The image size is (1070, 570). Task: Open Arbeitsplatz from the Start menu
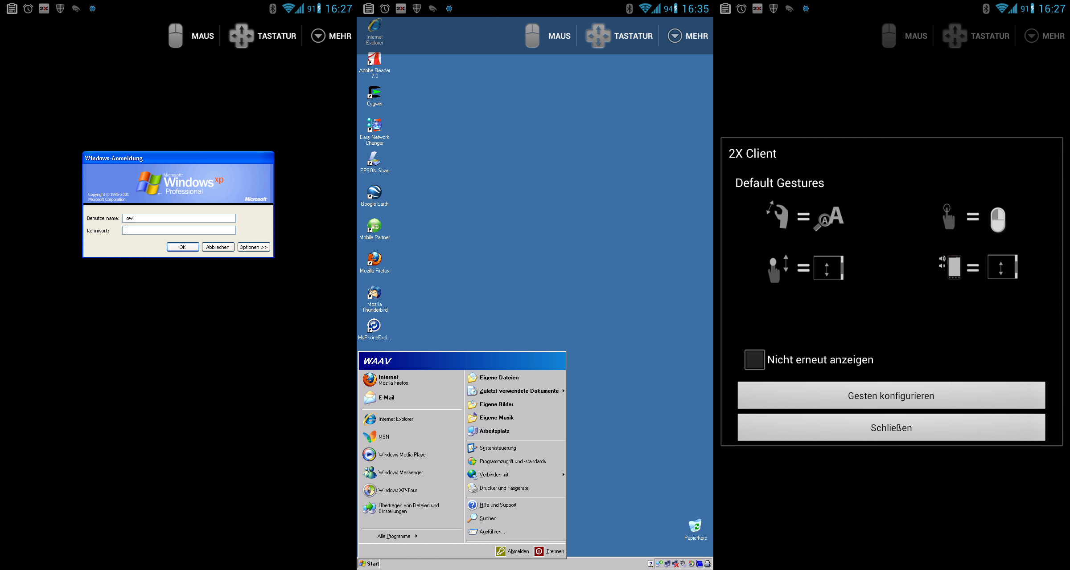[x=516, y=431]
